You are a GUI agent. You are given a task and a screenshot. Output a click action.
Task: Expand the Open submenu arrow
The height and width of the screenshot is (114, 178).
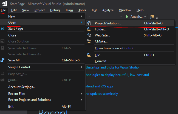82,22
